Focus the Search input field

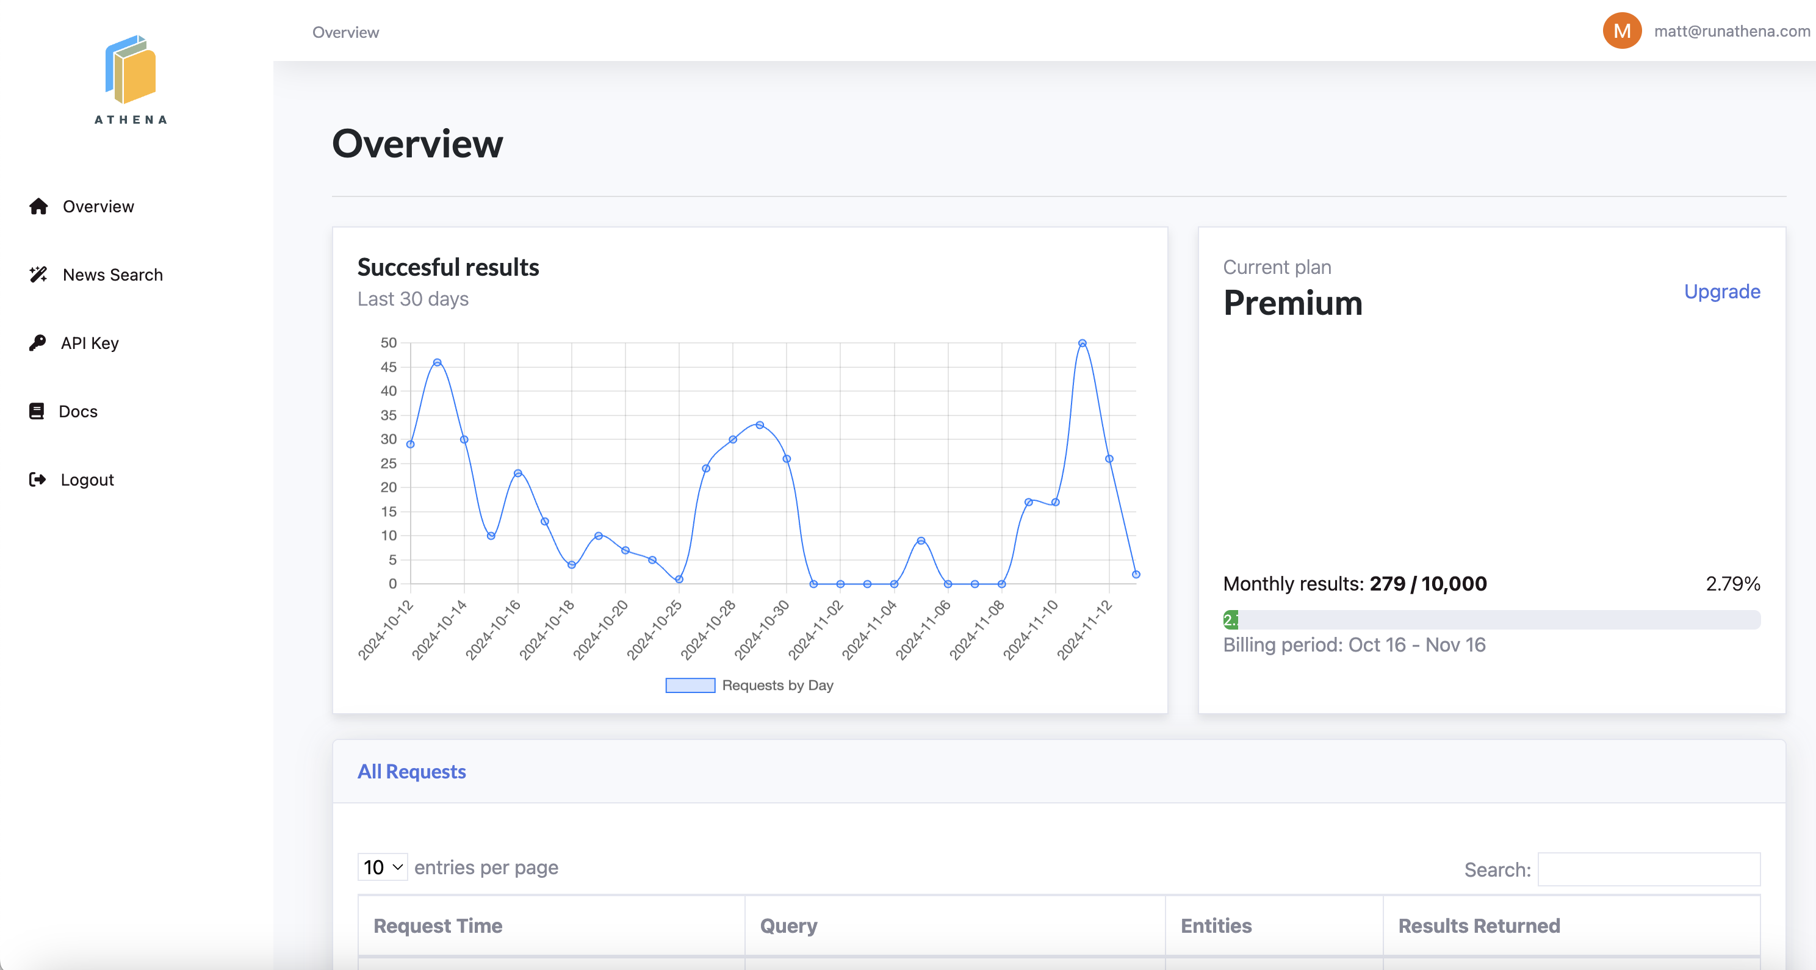[1648, 869]
